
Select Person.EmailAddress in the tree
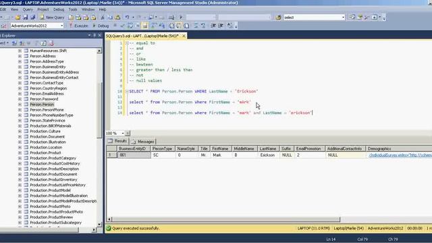point(47,94)
